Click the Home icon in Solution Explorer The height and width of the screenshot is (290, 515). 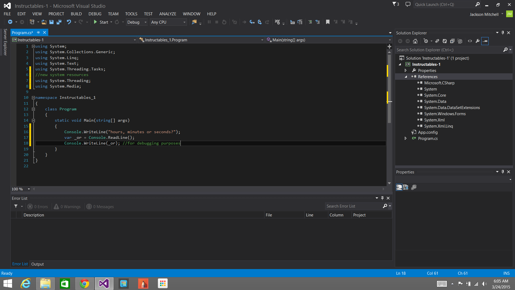(415, 41)
